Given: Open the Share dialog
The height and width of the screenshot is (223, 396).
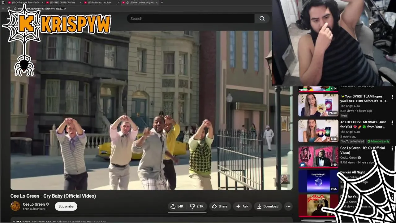Looking at the screenshot, I should pos(219,206).
